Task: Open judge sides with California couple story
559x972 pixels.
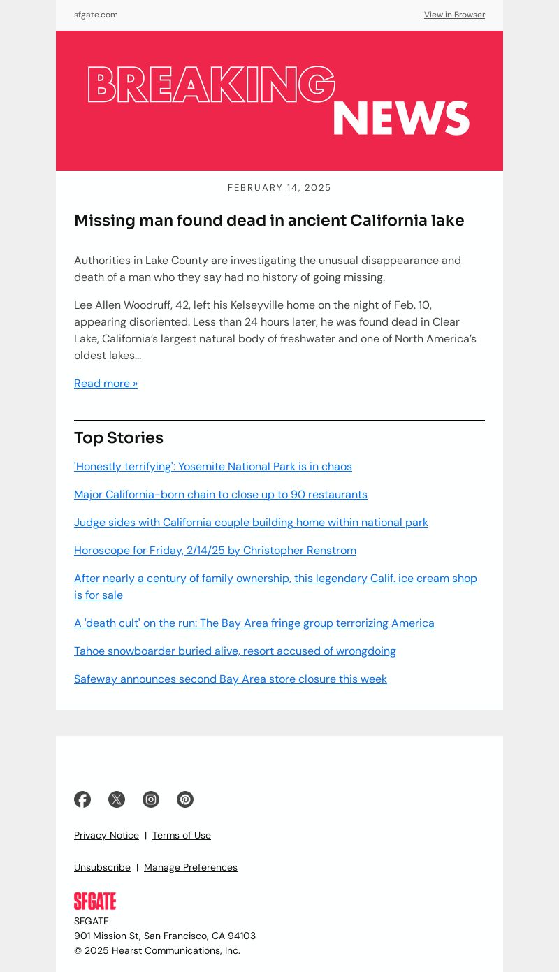Action: click(251, 522)
